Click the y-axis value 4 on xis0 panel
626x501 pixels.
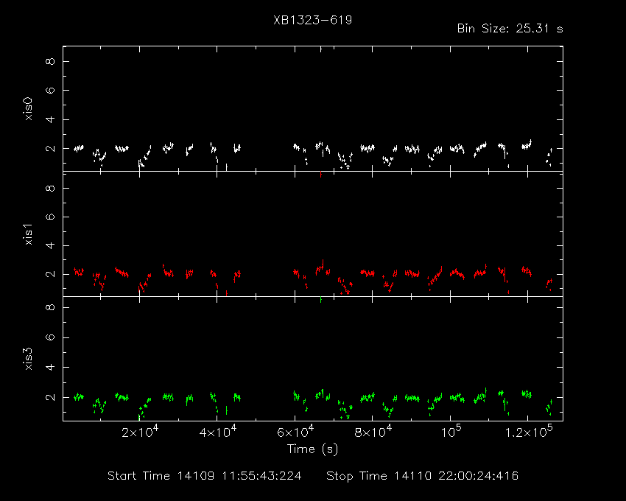pyautogui.click(x=50, y=119)
